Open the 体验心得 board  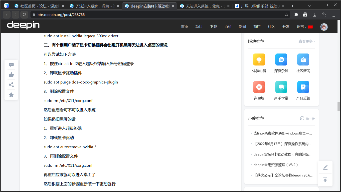click(259, 63)
